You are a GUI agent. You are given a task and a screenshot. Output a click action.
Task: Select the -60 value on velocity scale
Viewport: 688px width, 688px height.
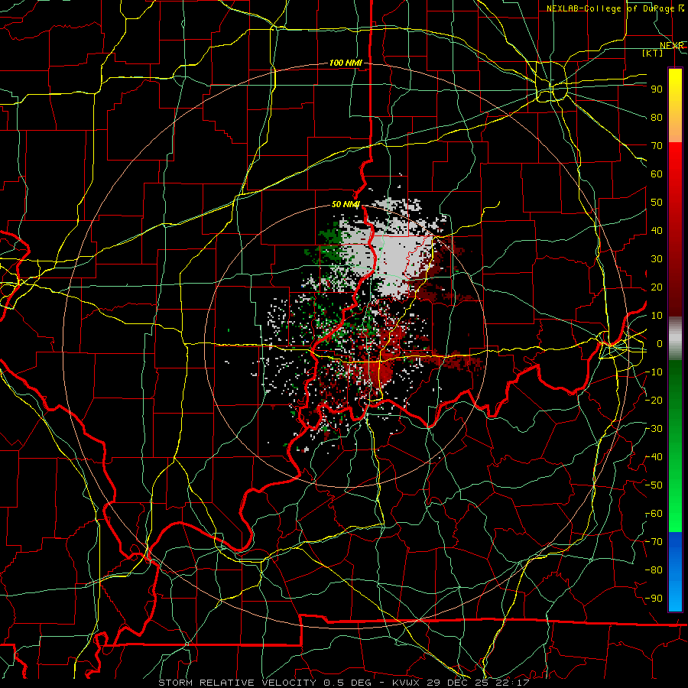click(654, 514)
